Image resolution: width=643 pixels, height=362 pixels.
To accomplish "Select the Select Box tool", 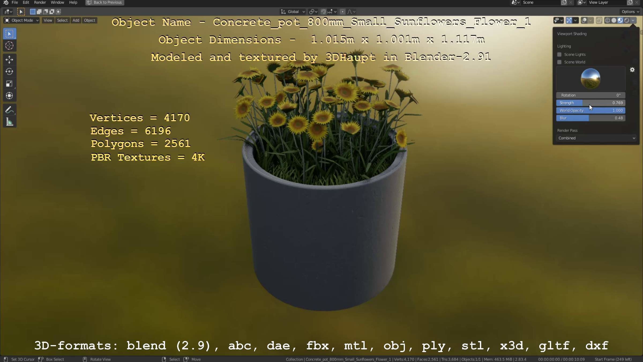I will click(9, 34).
